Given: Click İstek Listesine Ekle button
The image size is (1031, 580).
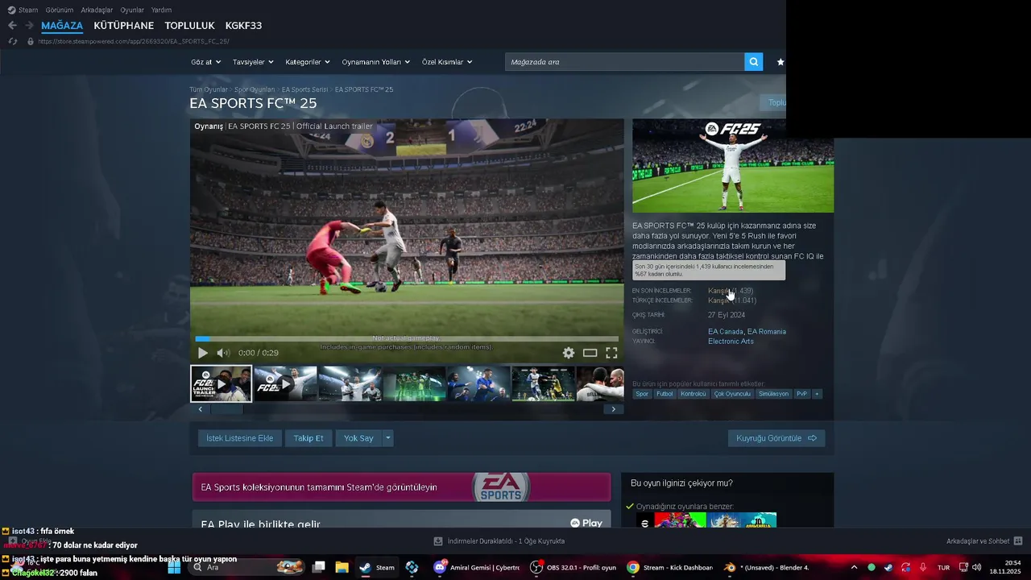Looking at the screenshot, I should click(x=240, y=438).
